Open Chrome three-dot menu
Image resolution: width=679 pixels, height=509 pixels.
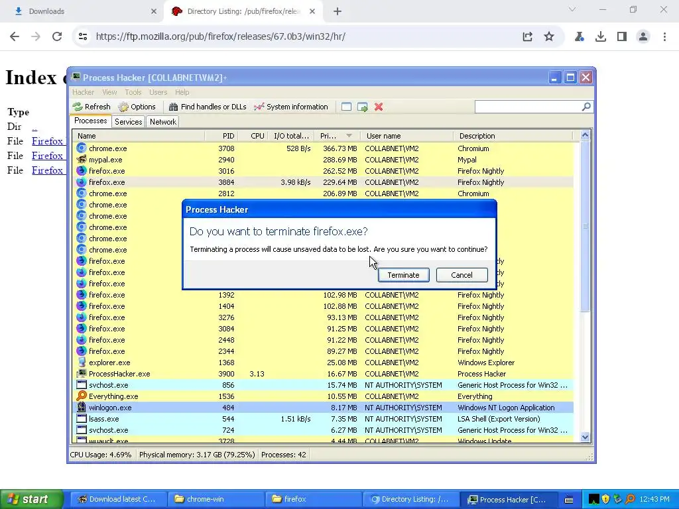point(664,37)
